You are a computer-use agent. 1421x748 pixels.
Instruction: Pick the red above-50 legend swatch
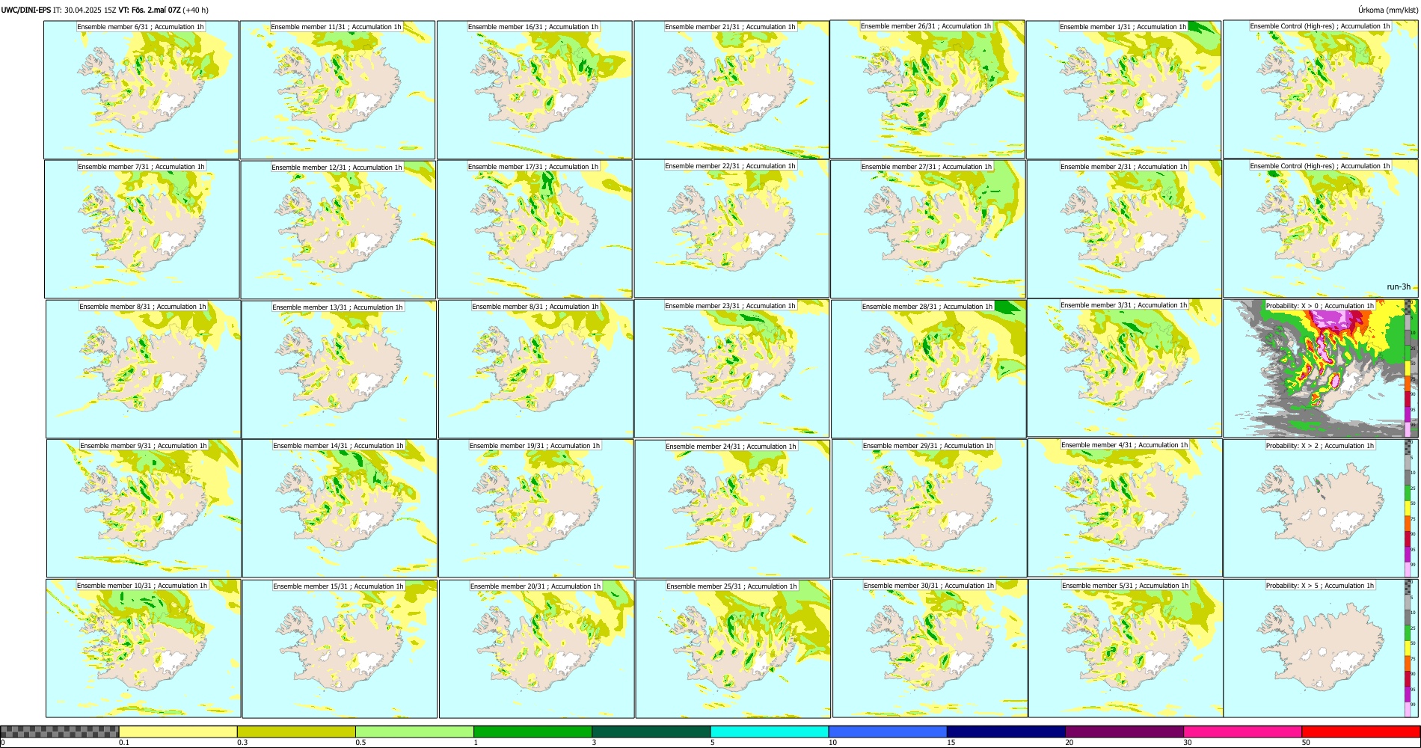1360,732
